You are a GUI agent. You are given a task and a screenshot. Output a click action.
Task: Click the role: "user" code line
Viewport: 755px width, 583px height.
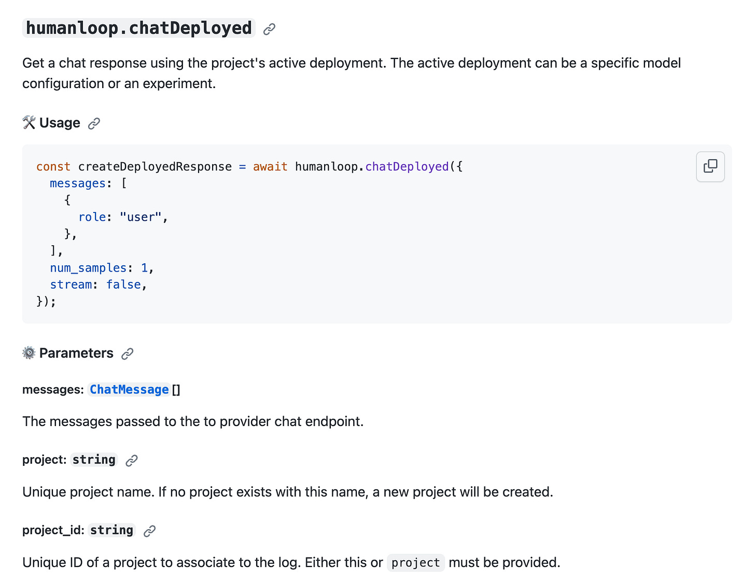(123, 217)
